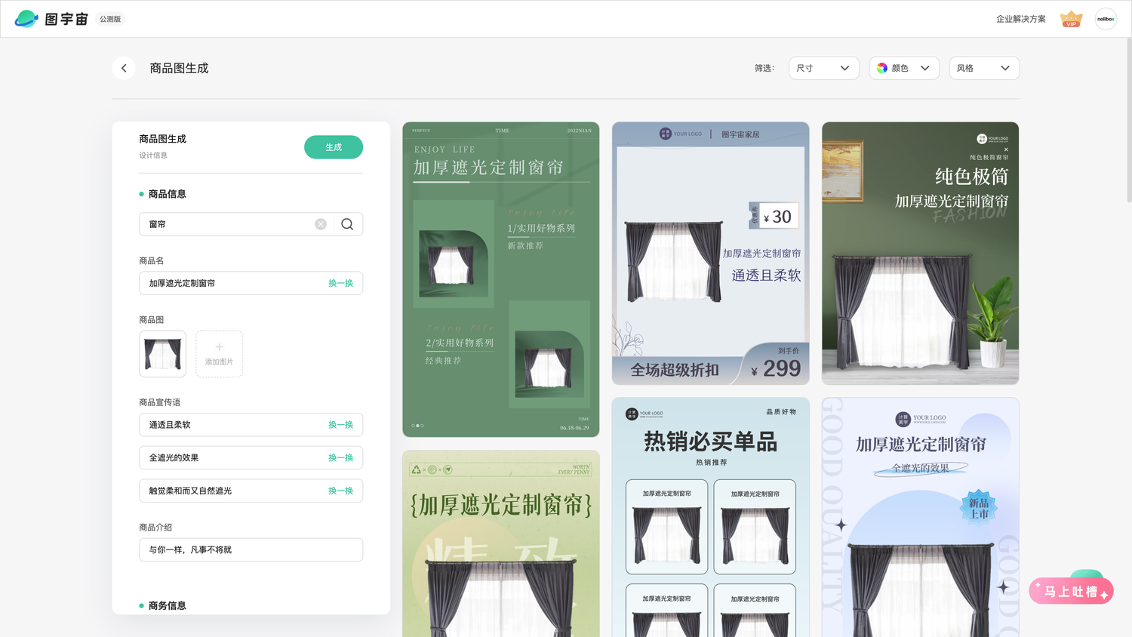Click the 商品信息 section heading

tap(167, 194)
